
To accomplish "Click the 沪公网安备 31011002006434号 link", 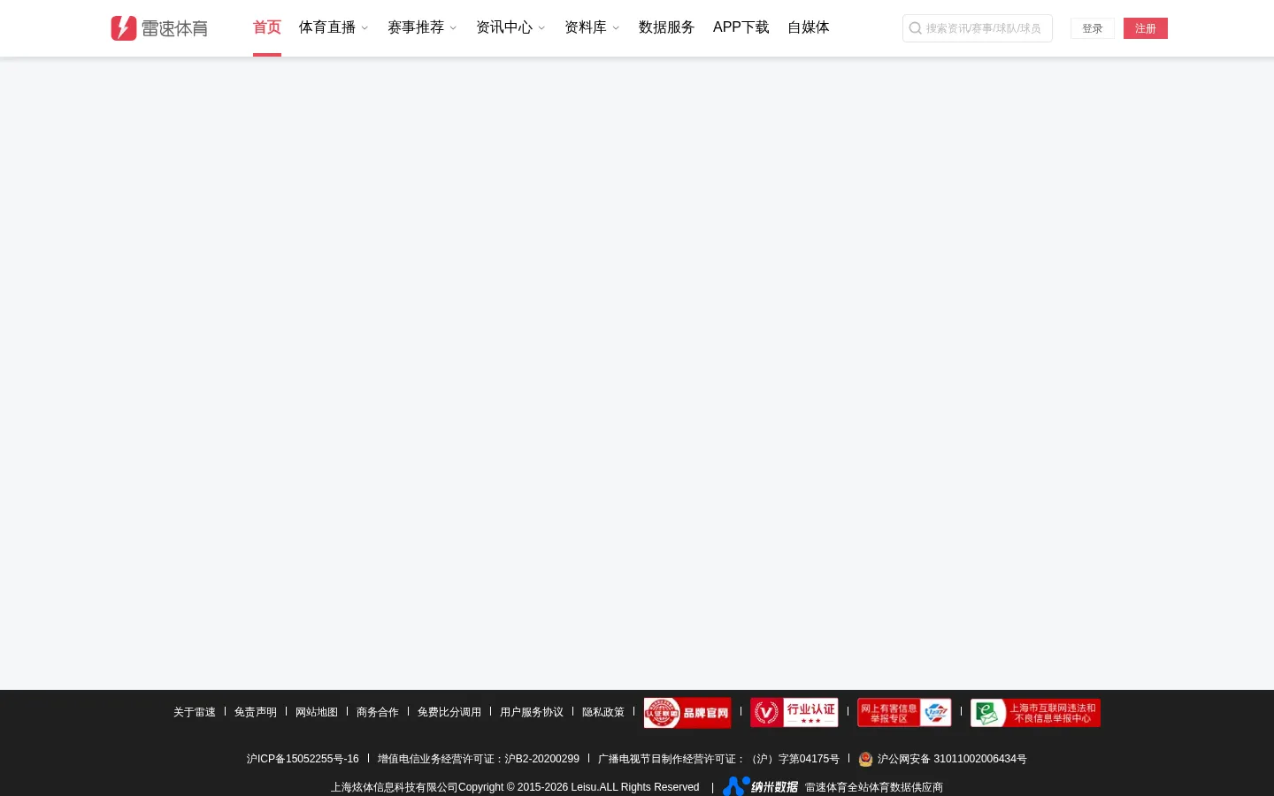I will [x=952, y=759].
